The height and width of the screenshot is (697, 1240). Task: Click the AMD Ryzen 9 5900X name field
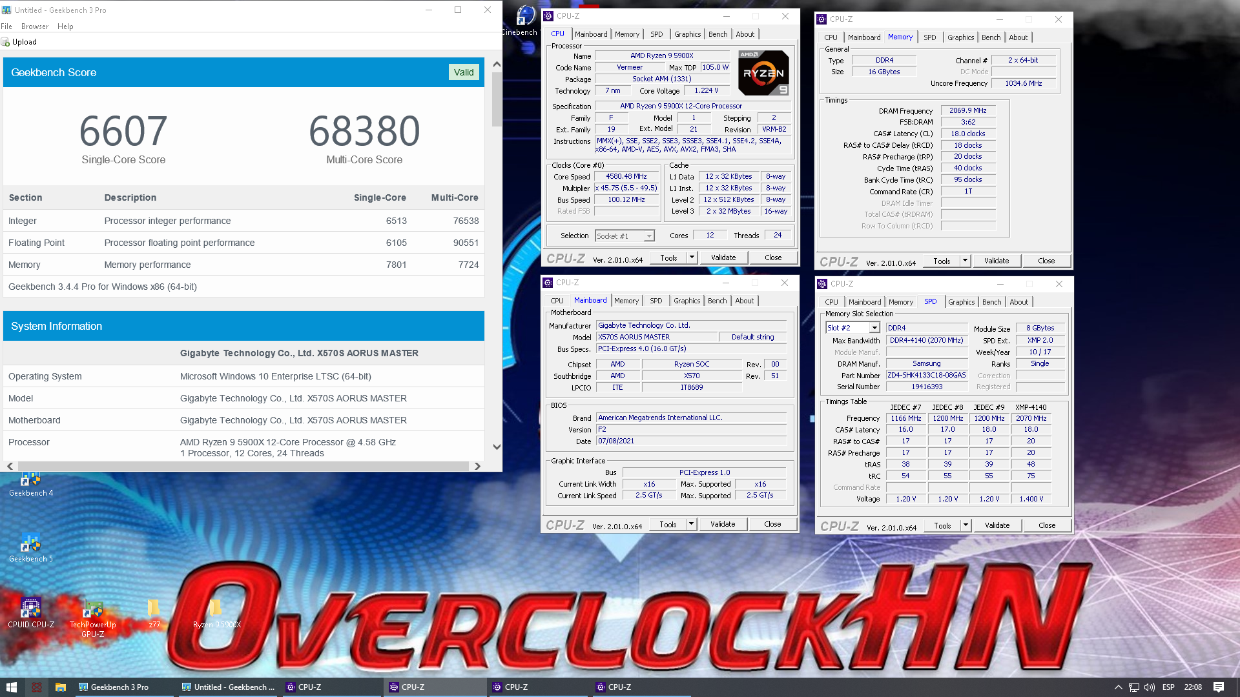coord(661,56)
